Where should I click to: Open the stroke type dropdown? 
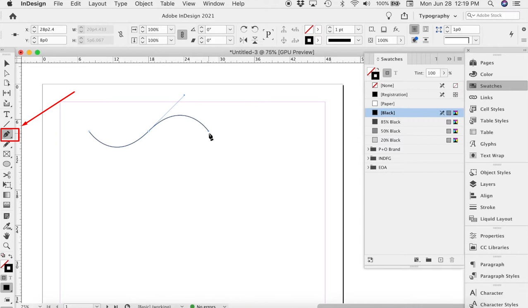click(358, 40)
